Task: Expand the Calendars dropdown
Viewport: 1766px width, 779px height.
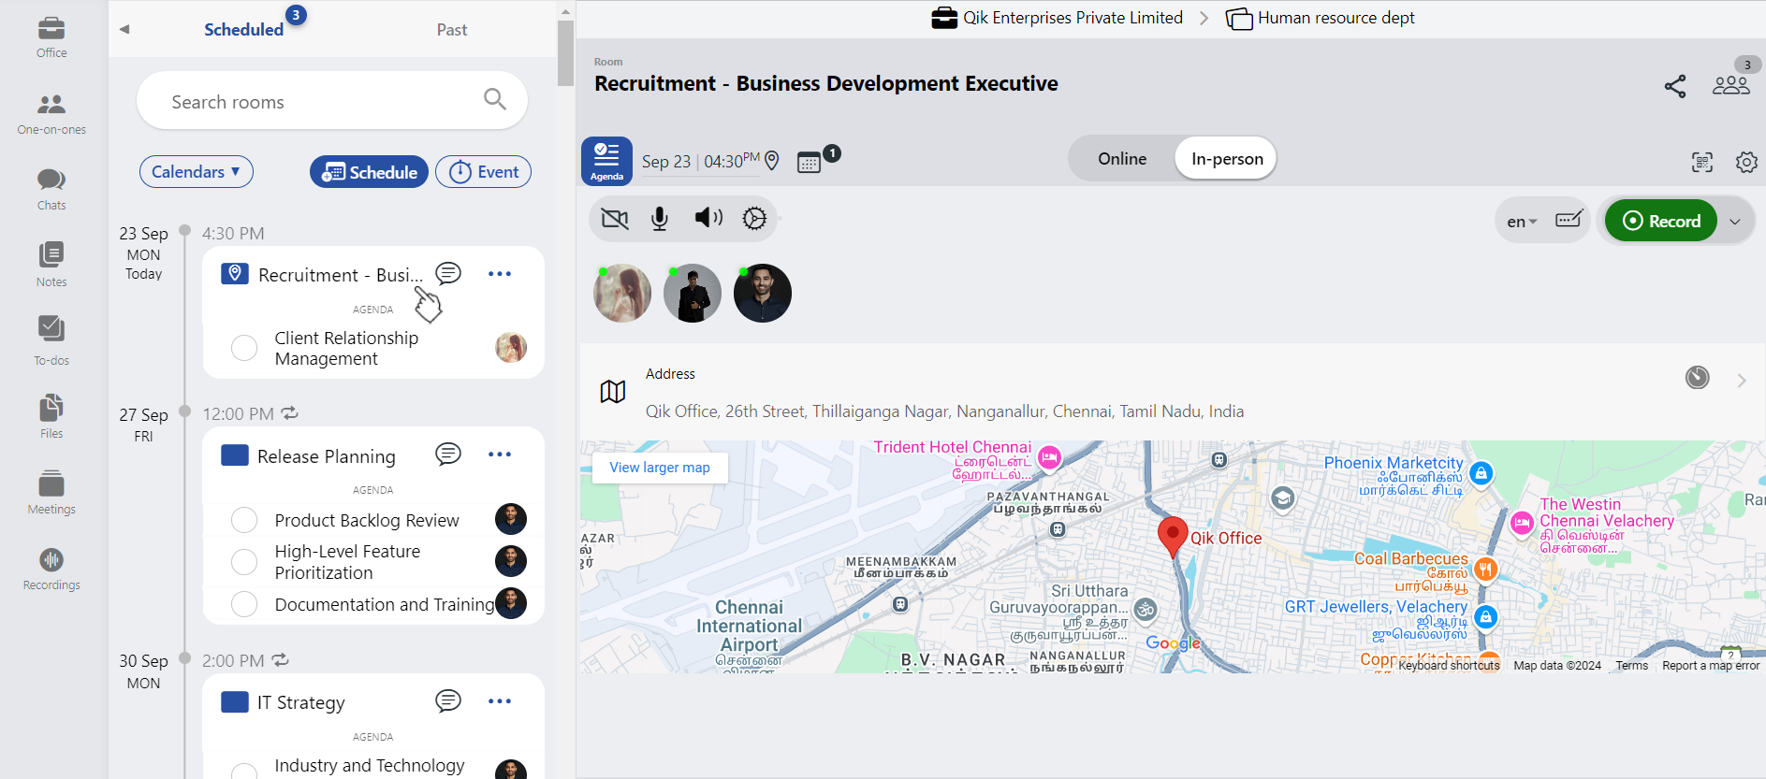Action: click(x=196, y=172)
